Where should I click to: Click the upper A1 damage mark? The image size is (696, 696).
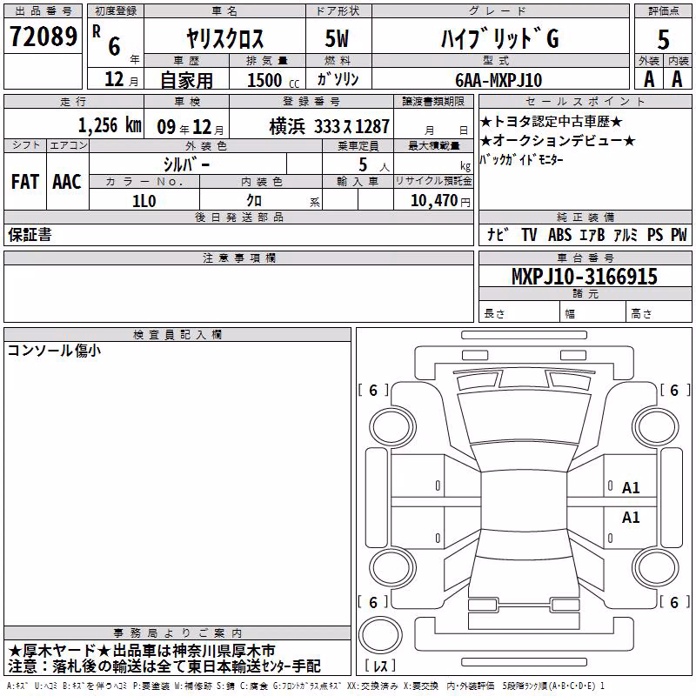pos(631,488)
